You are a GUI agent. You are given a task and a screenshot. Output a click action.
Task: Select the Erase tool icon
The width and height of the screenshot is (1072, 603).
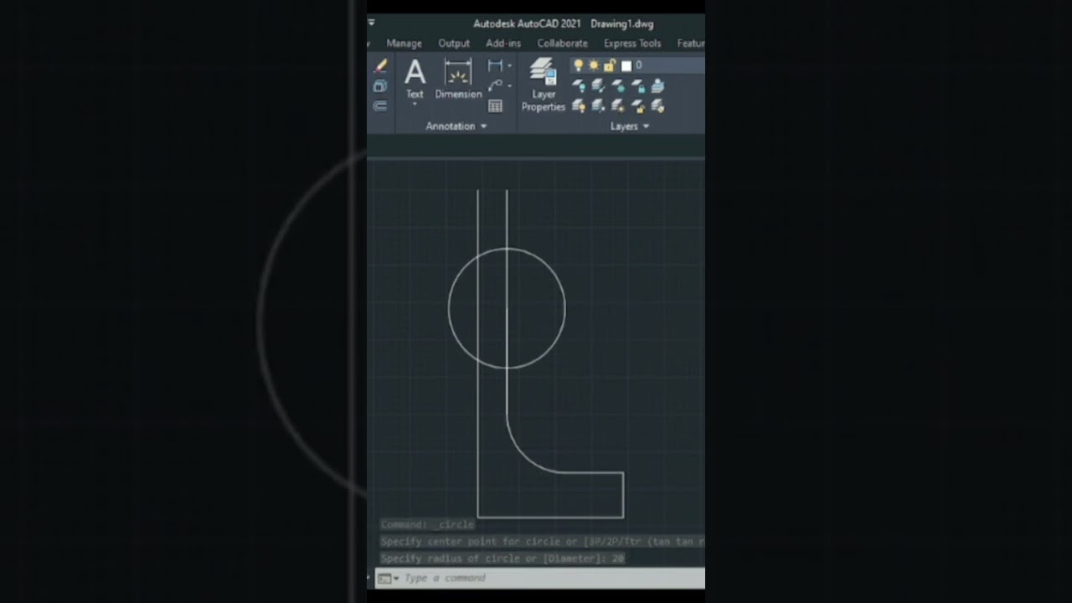(x=380, y=65)
